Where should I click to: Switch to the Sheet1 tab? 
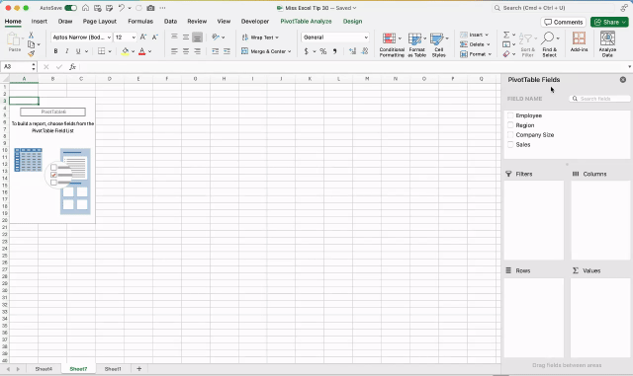click(x=113, y=369)
